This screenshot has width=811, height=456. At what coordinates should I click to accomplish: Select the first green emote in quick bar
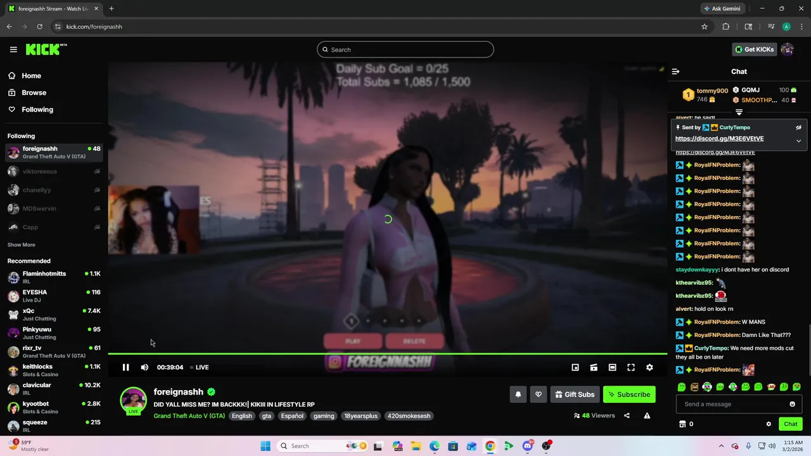(x=682, y=387)
